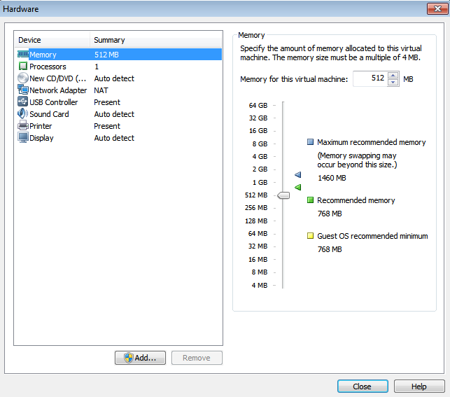This screenshot has height=397, width=450.
Task: Select the Network Adapter row
Action: pyautogui.click(x=118, y=90)
